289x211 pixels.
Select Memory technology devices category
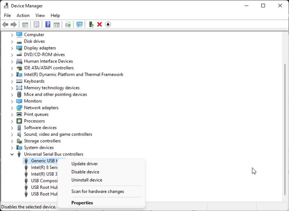click(52, 88)
